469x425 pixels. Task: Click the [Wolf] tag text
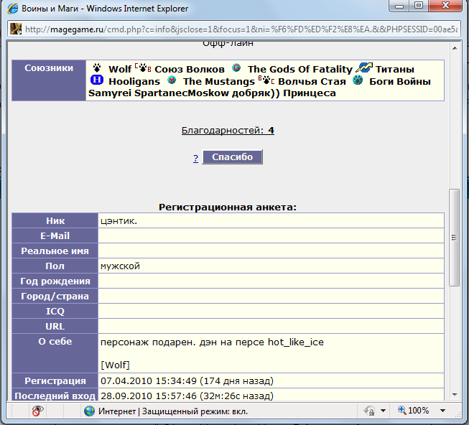pos(115,365)
